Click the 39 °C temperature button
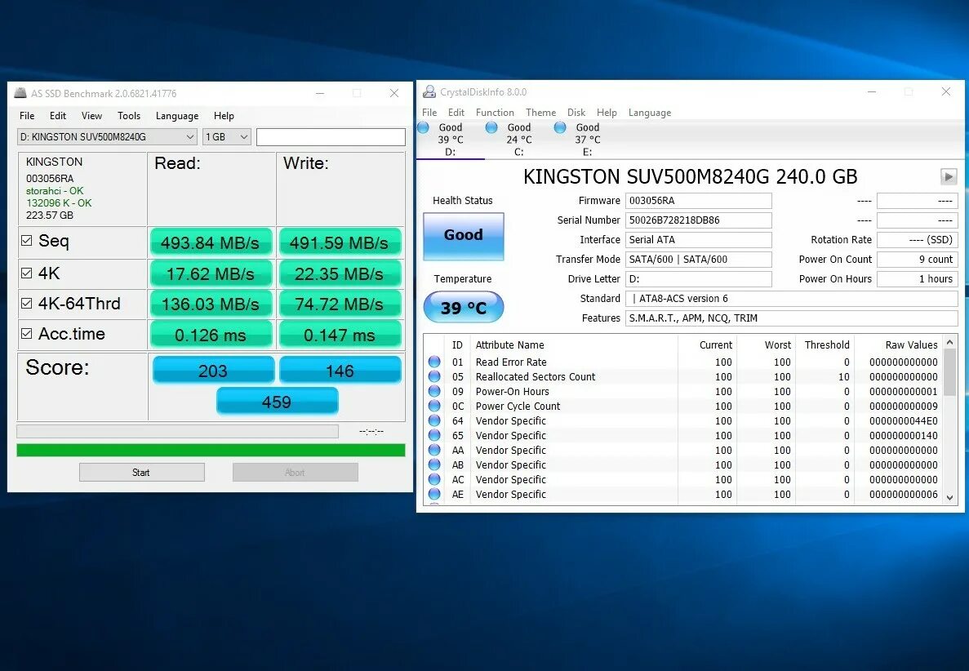Screen dimensions: 969x671 464,307
